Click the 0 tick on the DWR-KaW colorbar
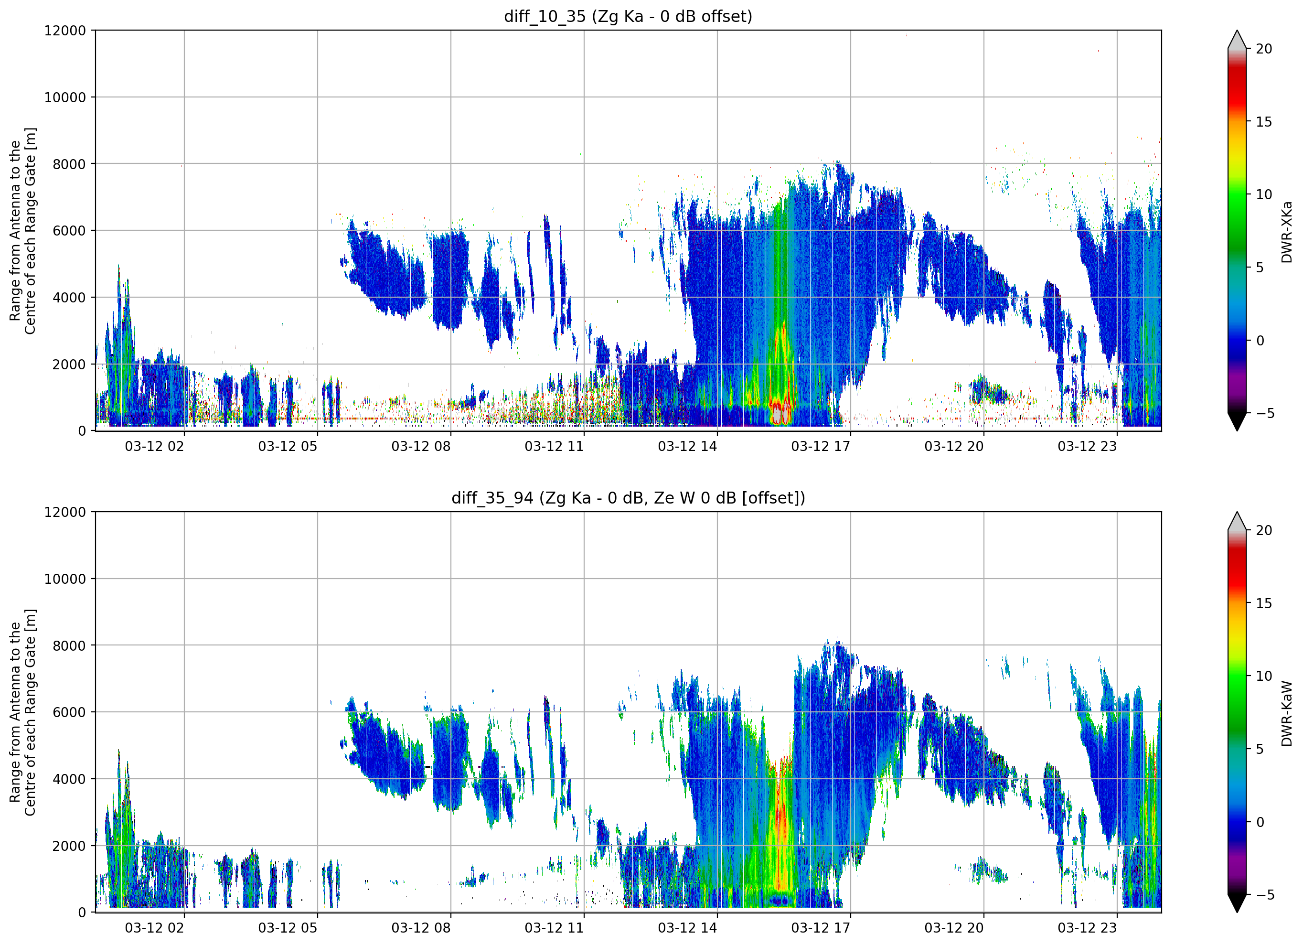1303x945 pixels. (1260, 821)
